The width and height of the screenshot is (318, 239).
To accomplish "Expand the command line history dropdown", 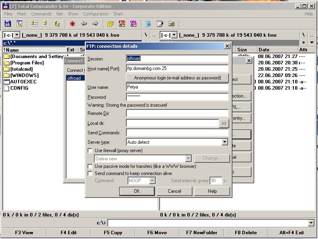I will 311,223.
